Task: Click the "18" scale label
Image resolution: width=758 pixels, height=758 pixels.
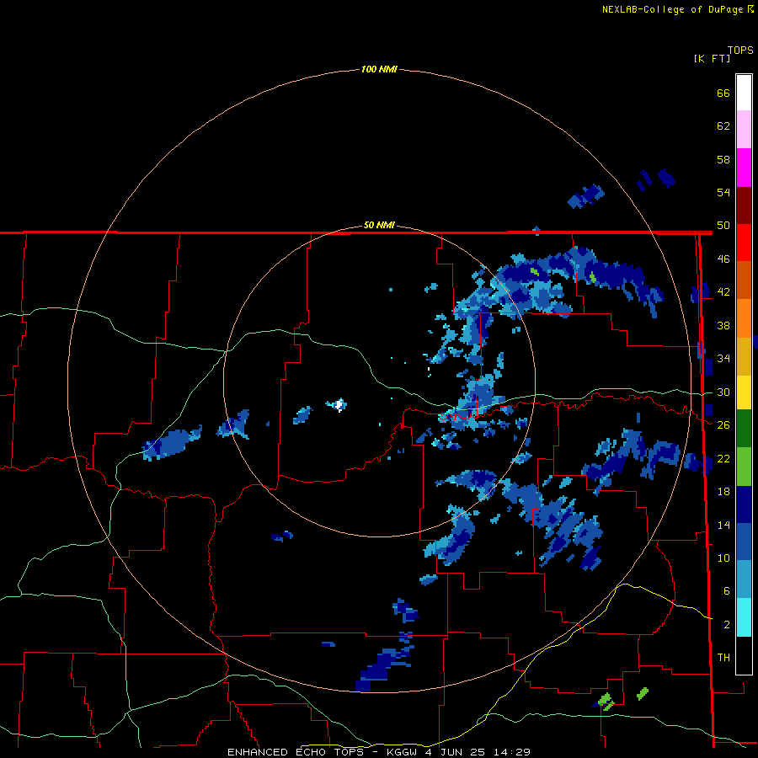Action: pos(723,492)
